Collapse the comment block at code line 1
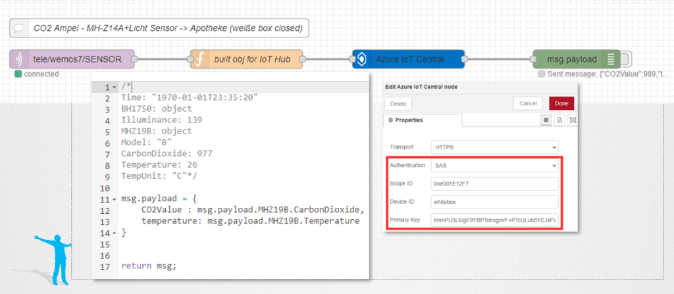 pos(115,87)
